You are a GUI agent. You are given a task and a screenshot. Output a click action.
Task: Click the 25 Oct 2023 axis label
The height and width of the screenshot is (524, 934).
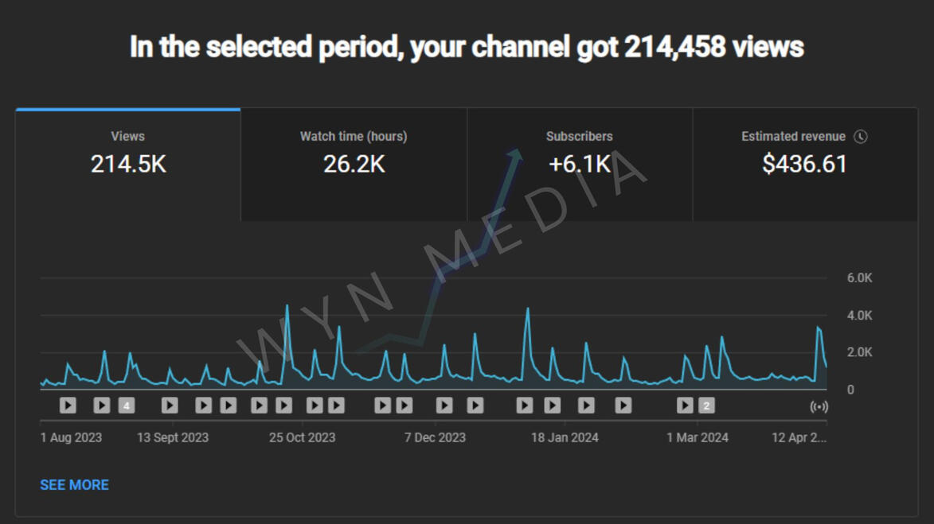pyautogui.click(x=302, y=438)
